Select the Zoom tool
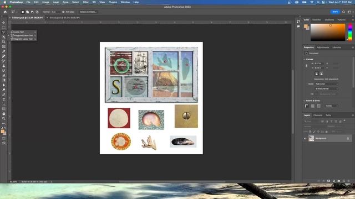The image size is (355, 199). (4, 118)
